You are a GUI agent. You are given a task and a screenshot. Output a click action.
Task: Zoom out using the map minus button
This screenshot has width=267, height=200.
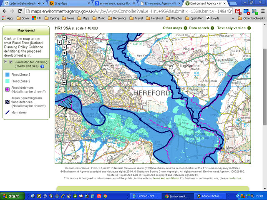[x=64, y=82]
